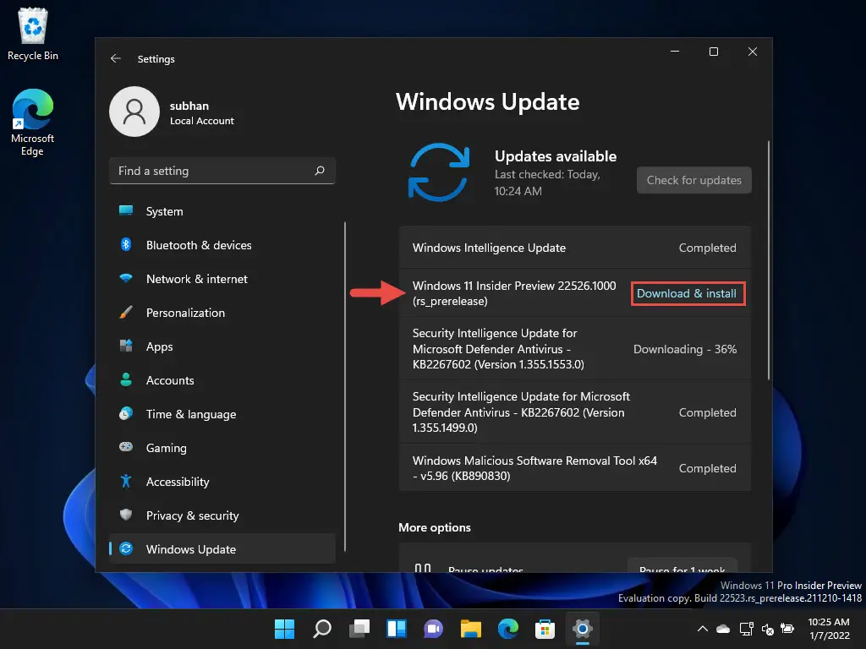Click the search magnifier in Find a setting

coord(319,171)
